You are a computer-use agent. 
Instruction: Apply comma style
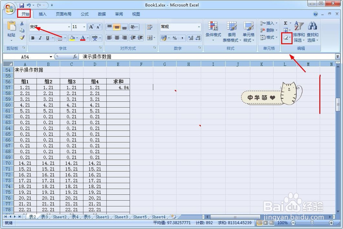182,38
